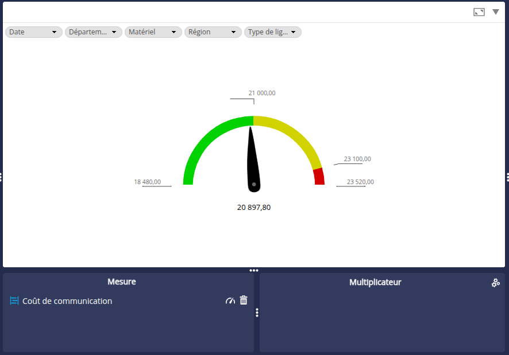Viewport: 509px width, 355px height.
Task: Click the gauge icon next to Coût de communication
Action: (x=230, y=301)
